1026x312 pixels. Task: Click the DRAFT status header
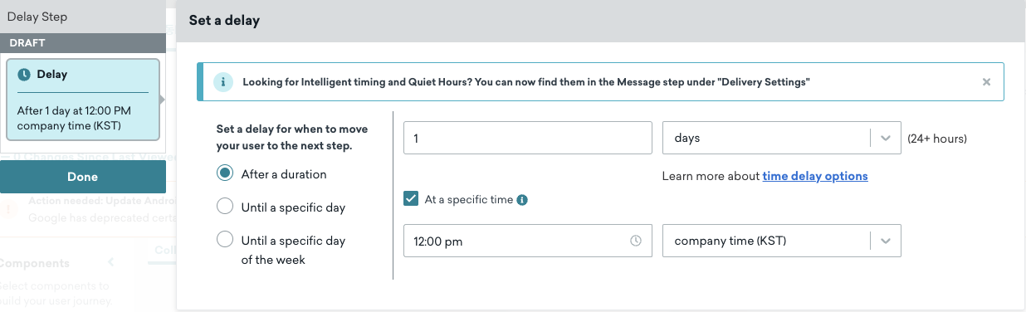[x=82, y=42]
